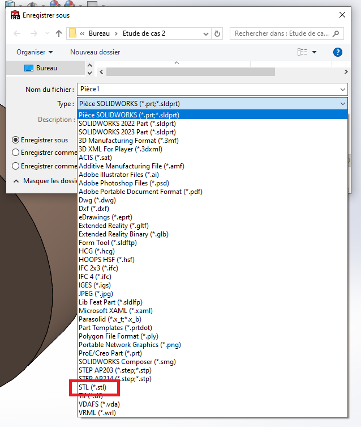Select Extended Reality Binary (*.glb)
Screen dimensions: 361x427
click(x=212, y=234)
